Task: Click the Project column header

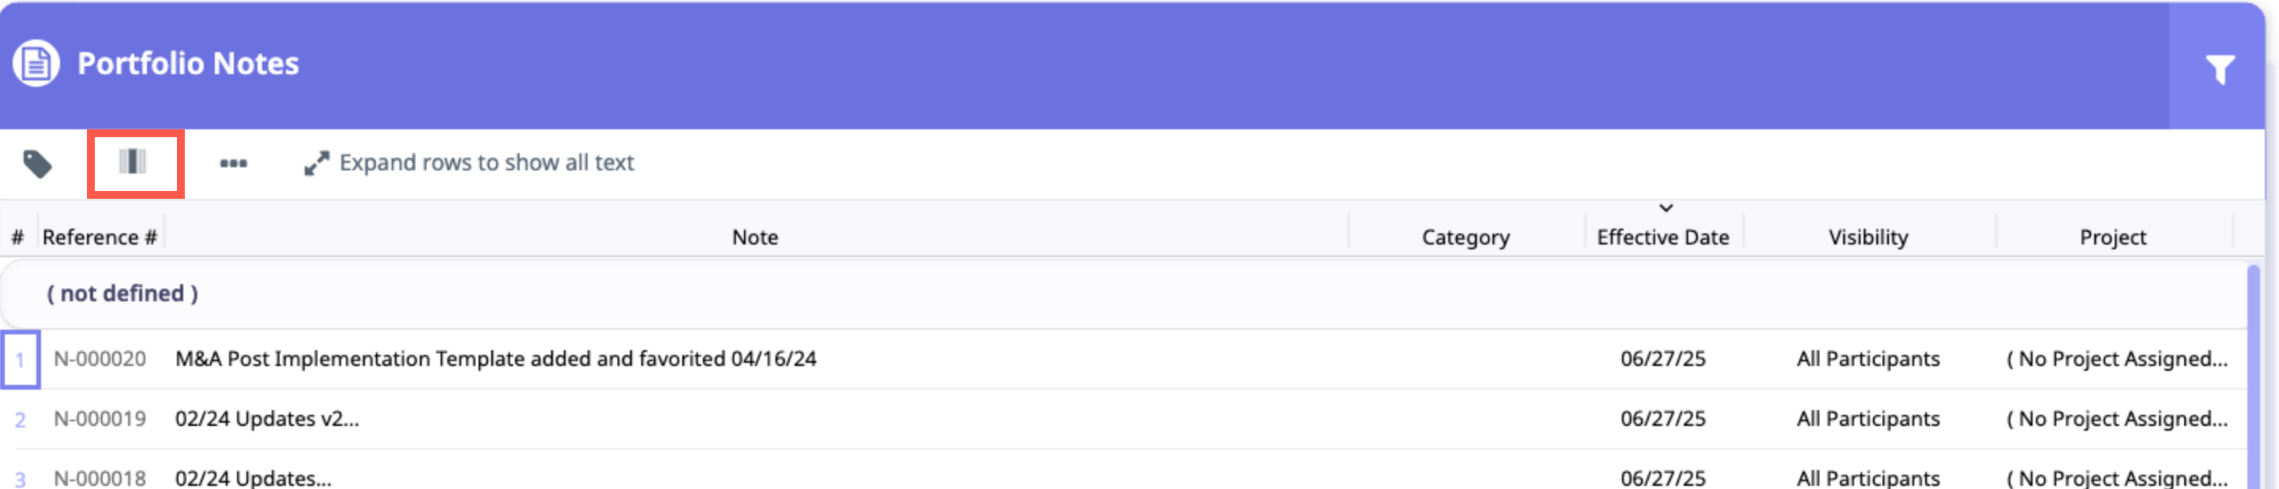Action: pos(2112,238)
